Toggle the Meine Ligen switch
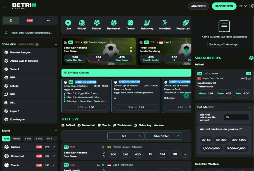254x171 pixels. click(37, 44)
